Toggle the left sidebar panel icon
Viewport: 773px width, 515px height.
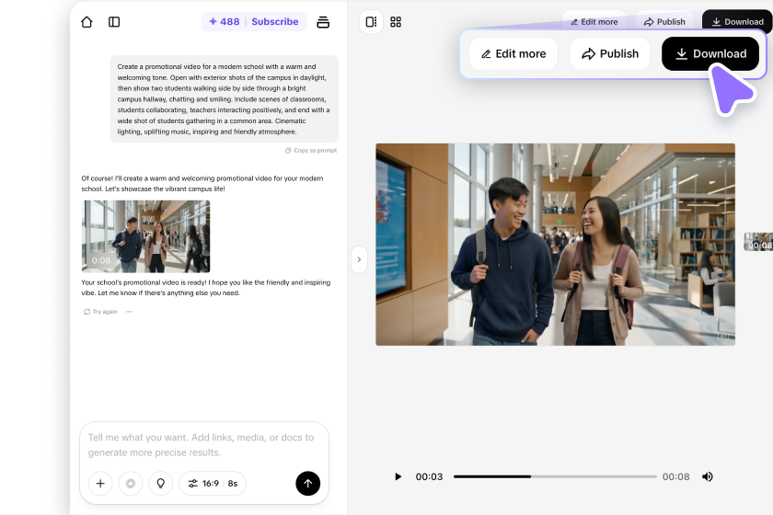pyautogui.click(x=114, y=22)
